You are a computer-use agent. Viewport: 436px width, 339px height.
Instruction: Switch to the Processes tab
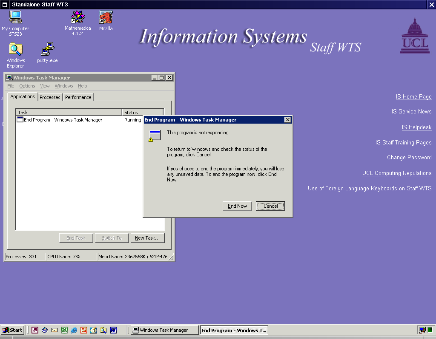[50, 97]
